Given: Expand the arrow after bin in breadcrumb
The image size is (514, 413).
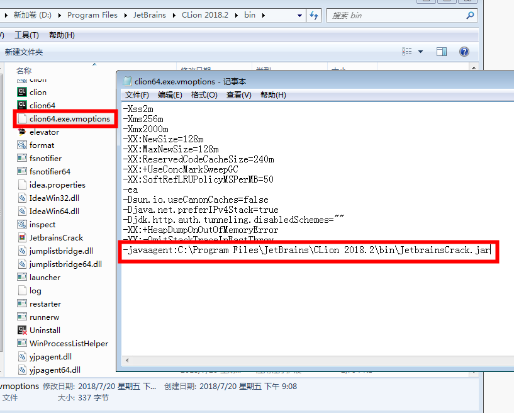Looking at the screenshot, I should pos(263,15).
